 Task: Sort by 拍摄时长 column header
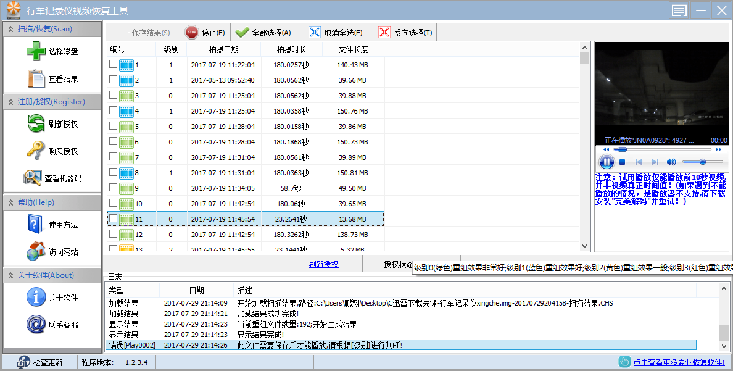tap(292, 49)
